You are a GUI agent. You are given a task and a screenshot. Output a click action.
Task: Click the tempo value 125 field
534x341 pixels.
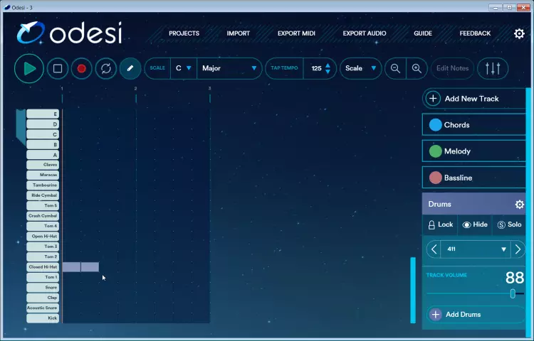(316, 68)
